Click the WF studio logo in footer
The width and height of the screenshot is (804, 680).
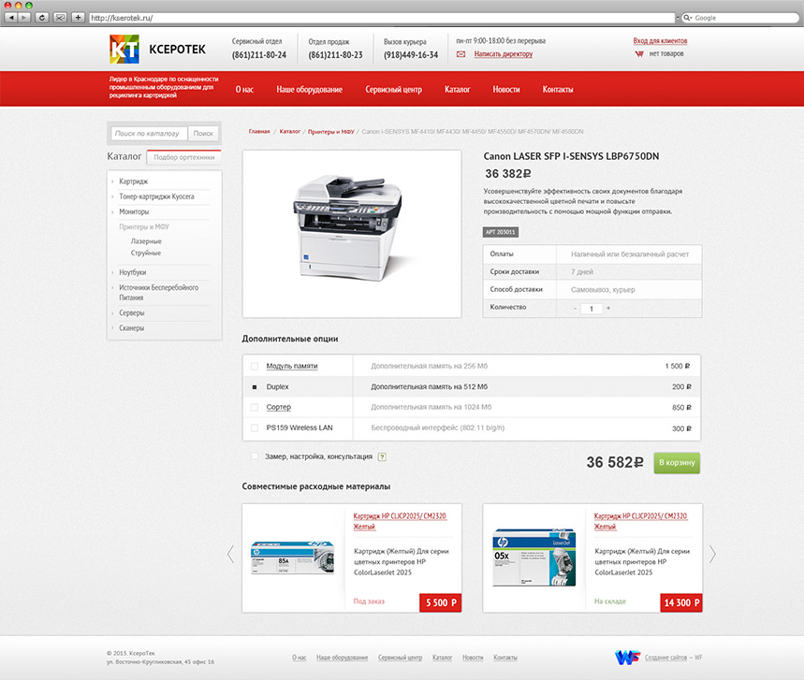(x=627, y=657)
